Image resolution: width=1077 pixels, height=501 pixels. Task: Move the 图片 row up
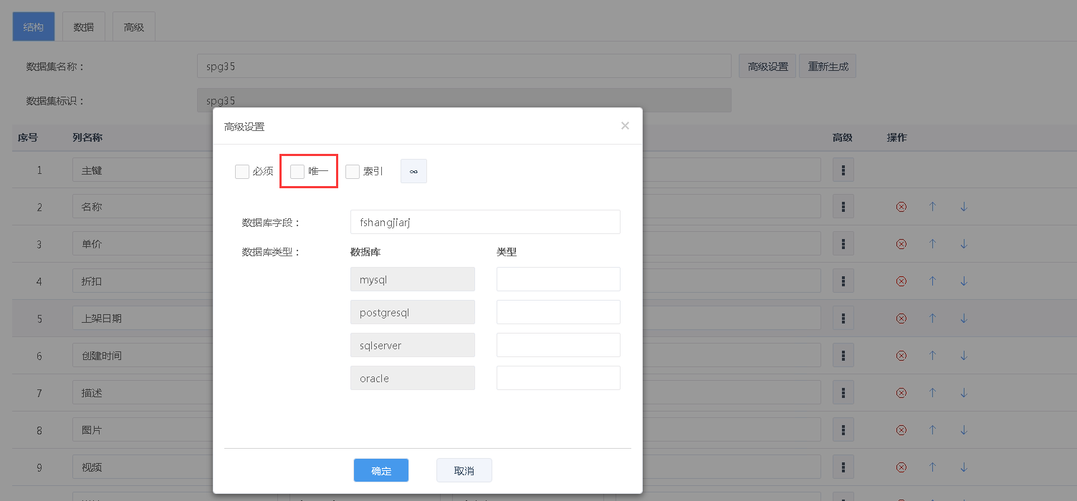932,430
